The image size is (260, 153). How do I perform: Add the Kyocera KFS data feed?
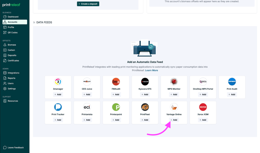(x=145, y=94)
